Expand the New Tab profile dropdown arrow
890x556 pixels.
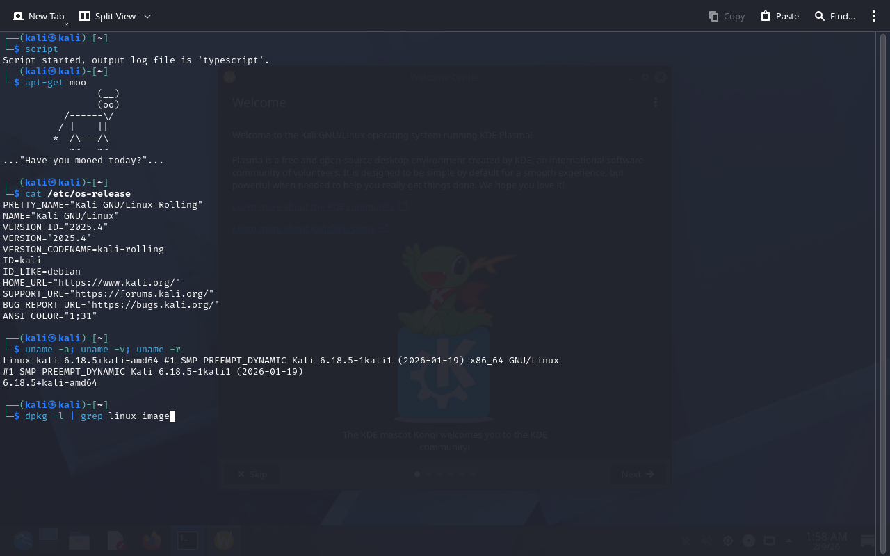[66, 24]
